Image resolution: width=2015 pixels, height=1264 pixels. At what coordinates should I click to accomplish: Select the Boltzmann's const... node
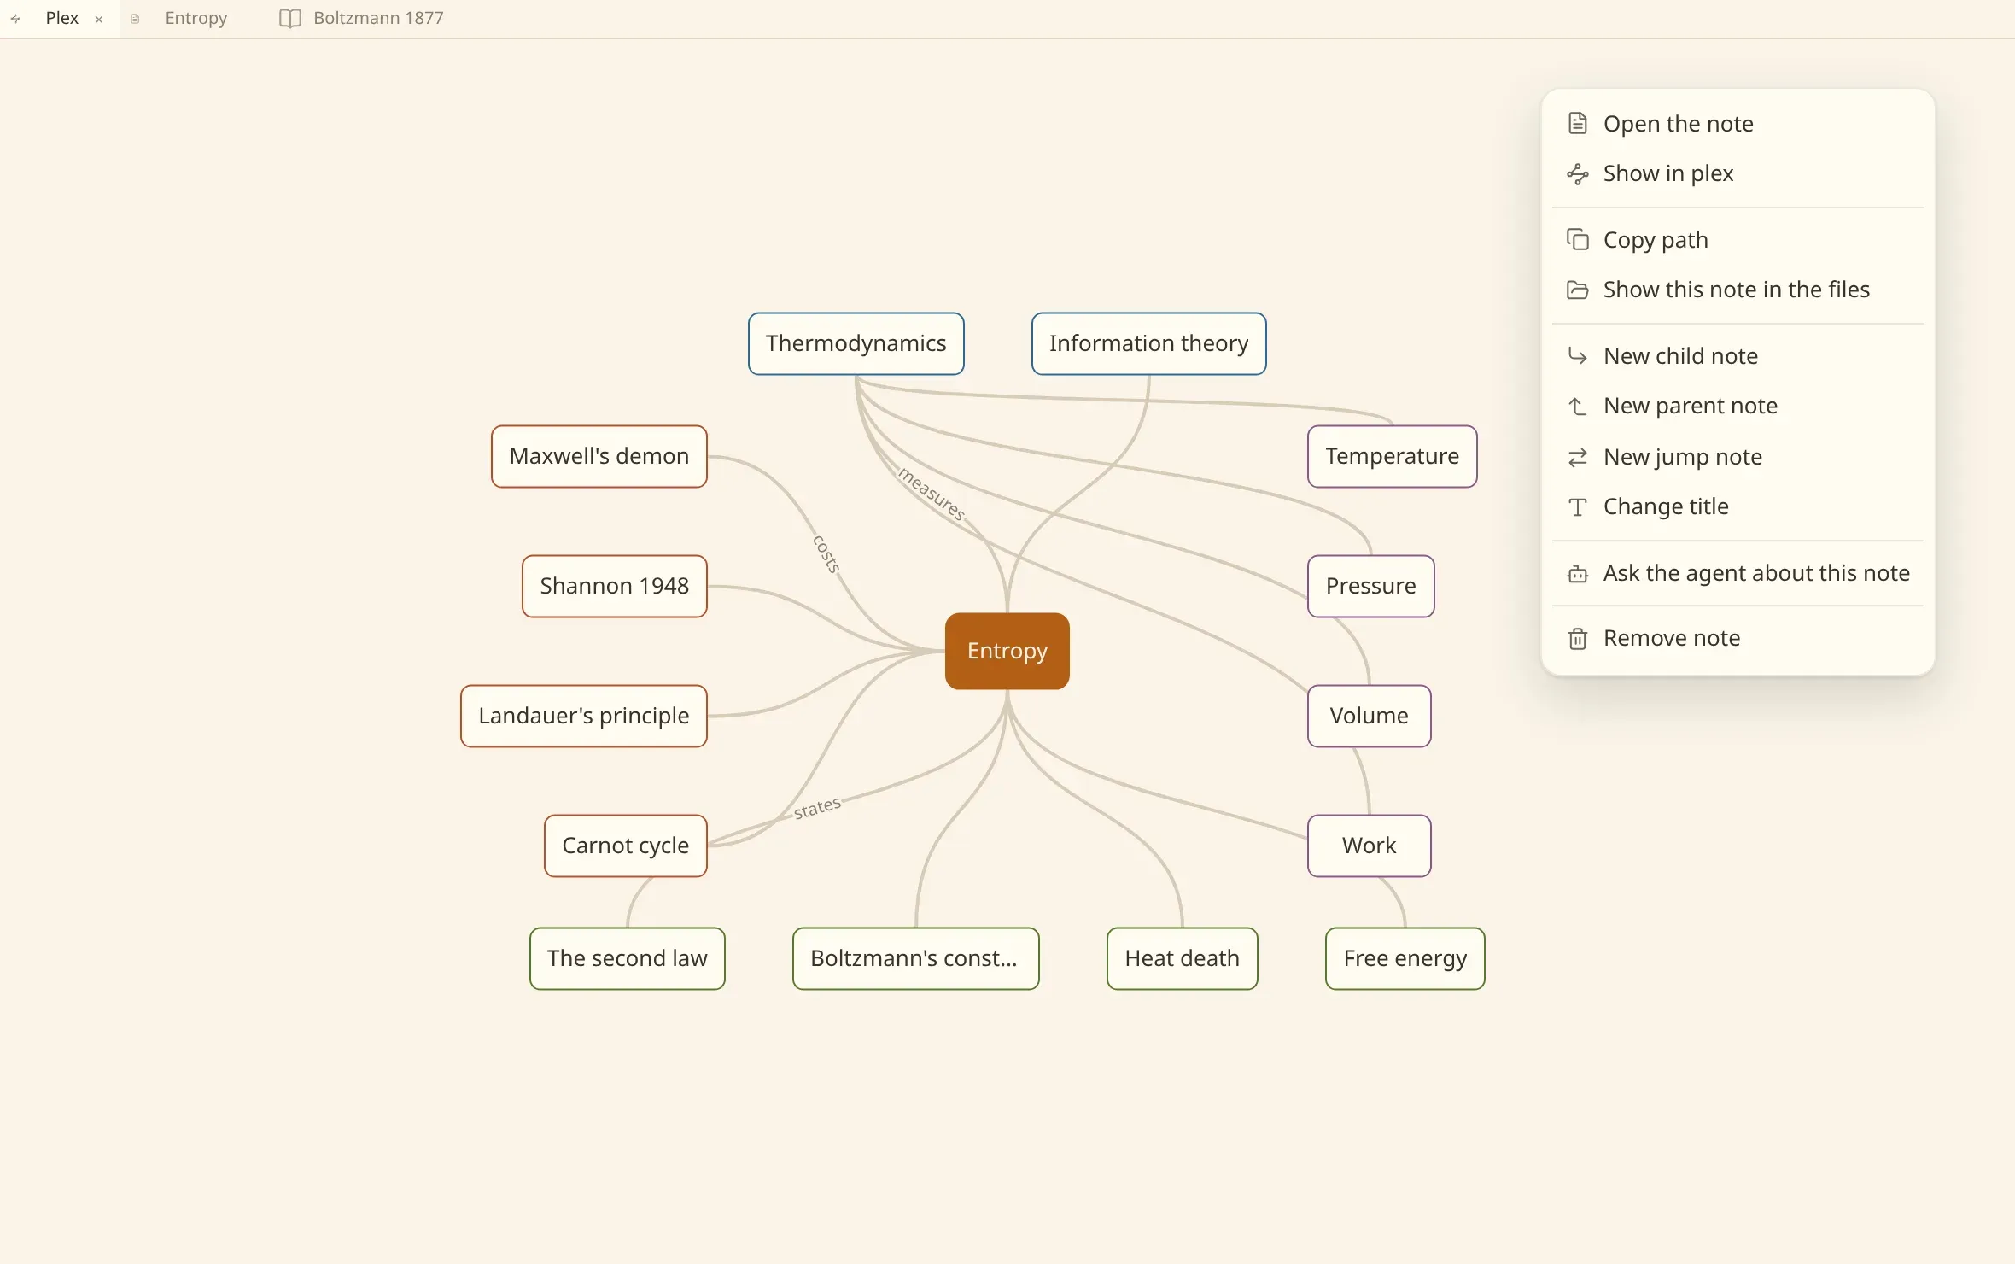(915, 958)
